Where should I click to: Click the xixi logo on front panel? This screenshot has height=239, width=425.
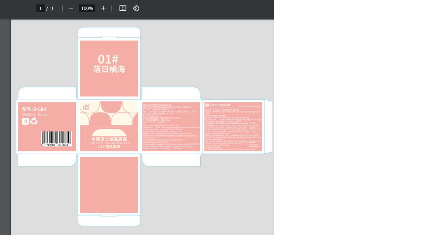click(86, 107)
